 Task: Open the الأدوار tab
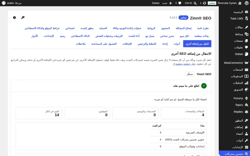35,36
